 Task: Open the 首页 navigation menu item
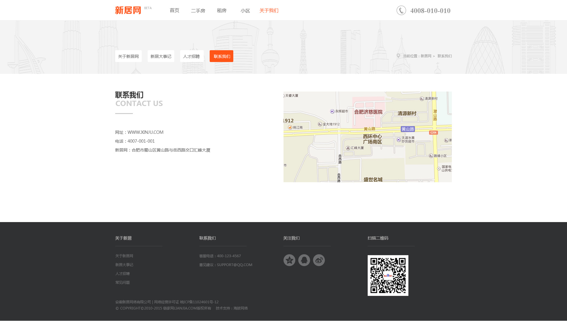point(174,10)
